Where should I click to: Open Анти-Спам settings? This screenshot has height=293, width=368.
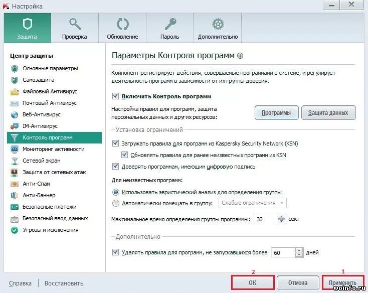click(x=36, y=184)
